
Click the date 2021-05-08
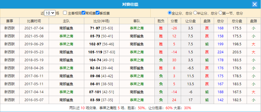point(34,36)
